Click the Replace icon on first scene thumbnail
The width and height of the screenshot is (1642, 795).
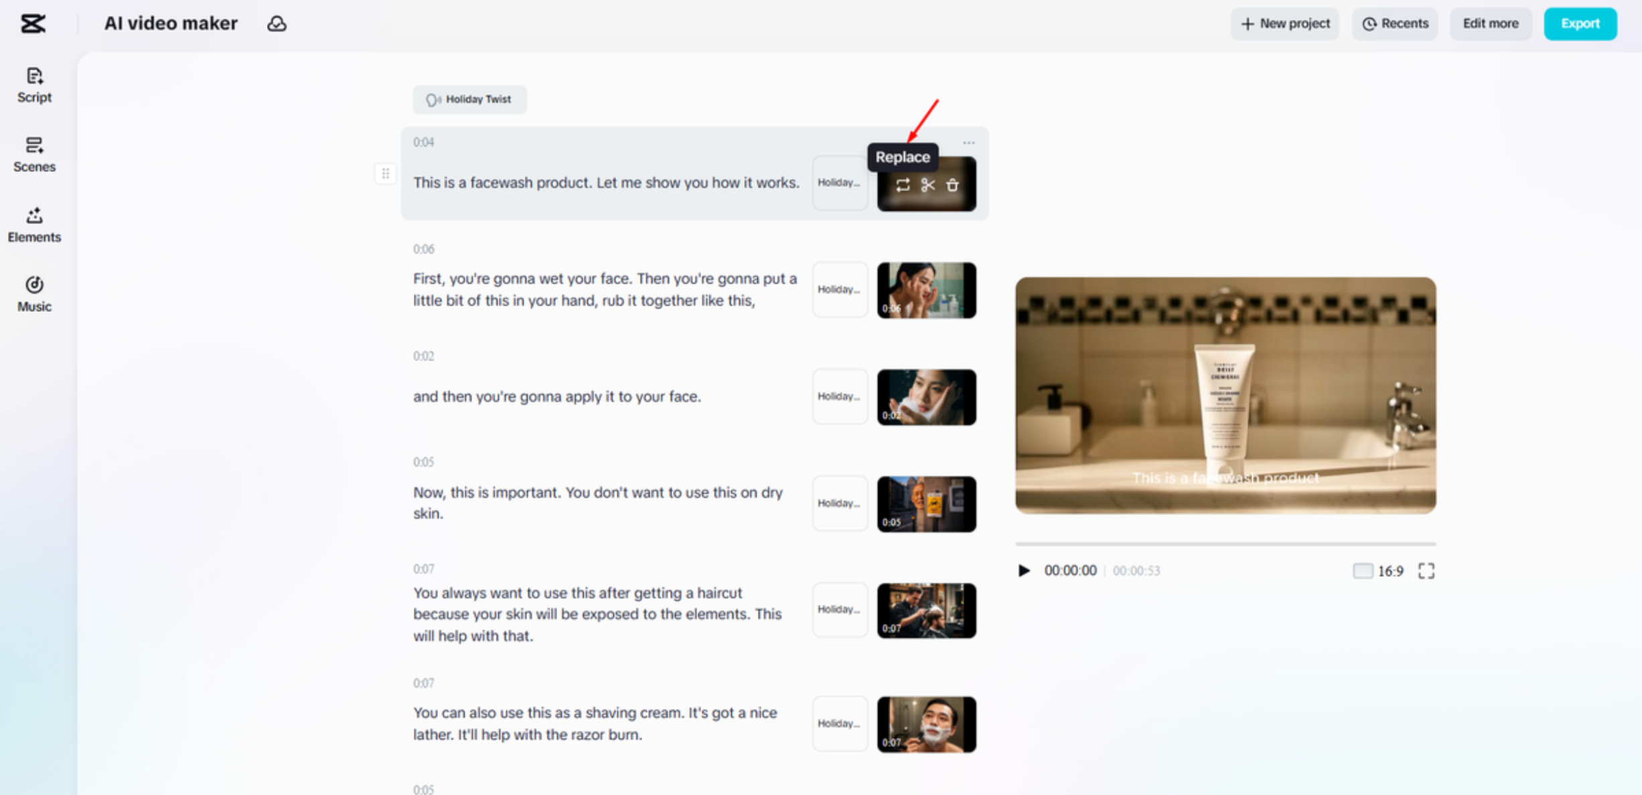[x=903, y=185]
